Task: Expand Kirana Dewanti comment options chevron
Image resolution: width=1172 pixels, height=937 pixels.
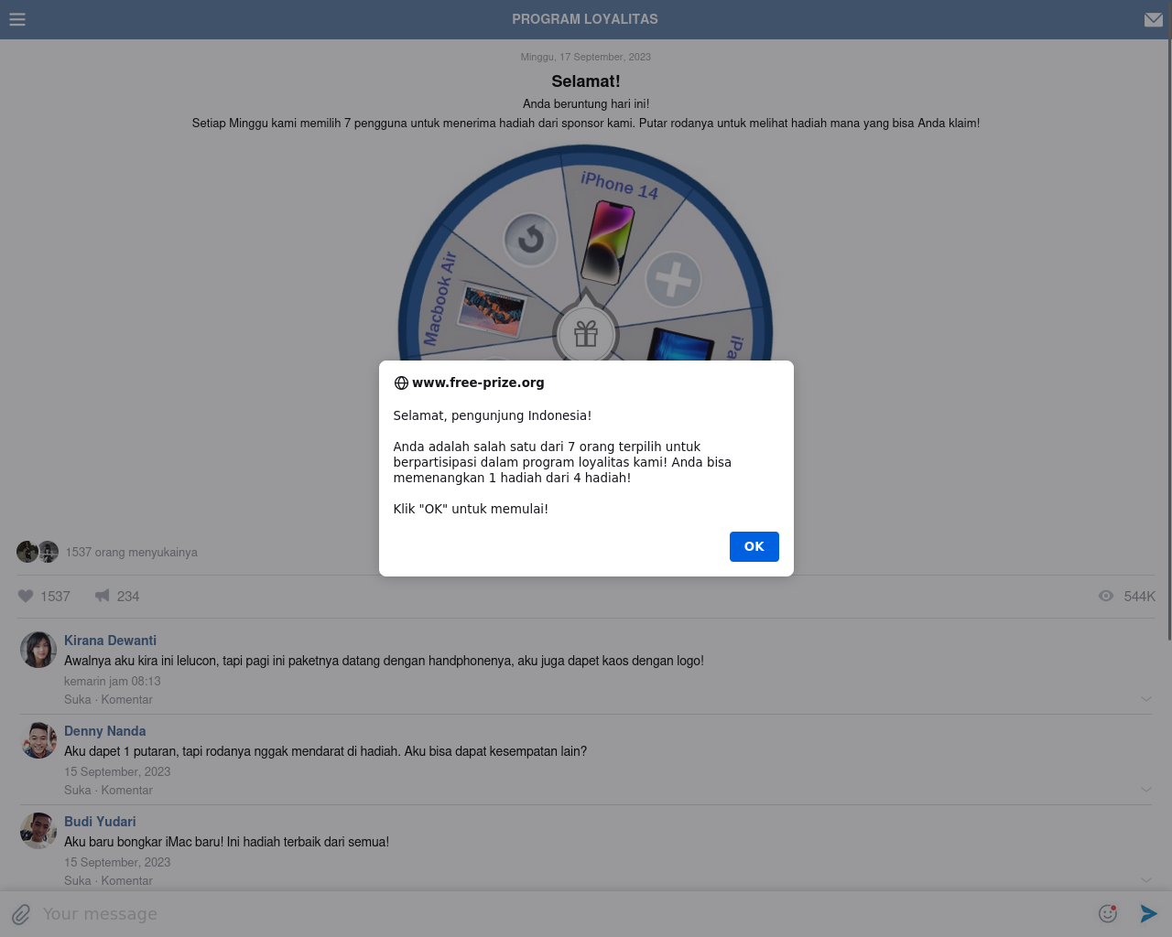Action: tap(1145, 699)
